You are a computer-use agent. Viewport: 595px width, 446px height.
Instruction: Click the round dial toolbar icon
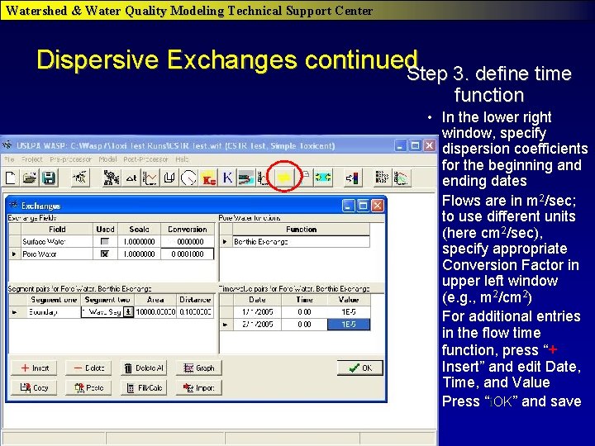click(188, 178)
